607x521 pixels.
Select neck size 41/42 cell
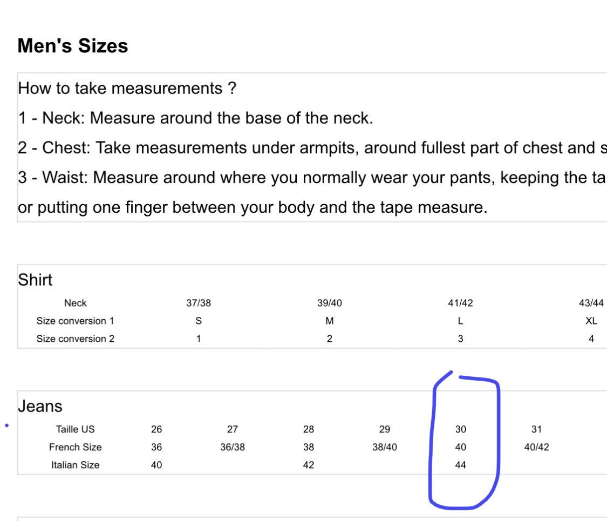pyautogui.click(x=460, y=303)
